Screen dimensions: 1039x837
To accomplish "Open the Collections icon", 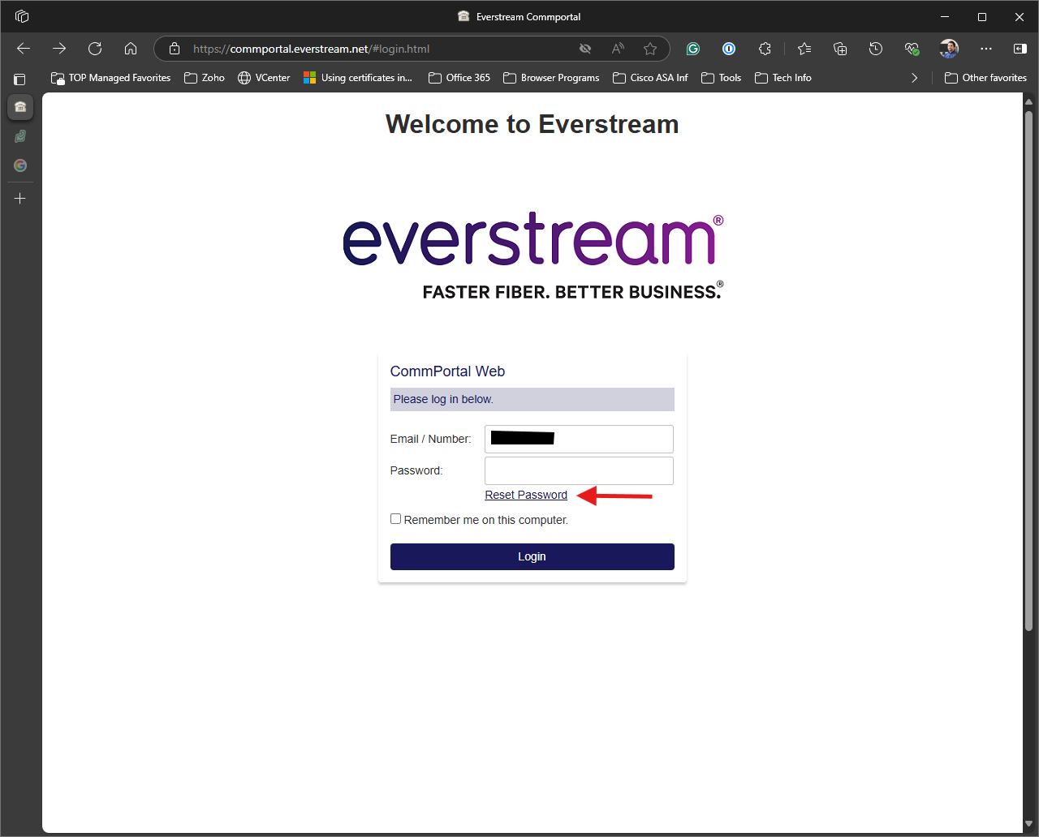I will click(840, 49).
